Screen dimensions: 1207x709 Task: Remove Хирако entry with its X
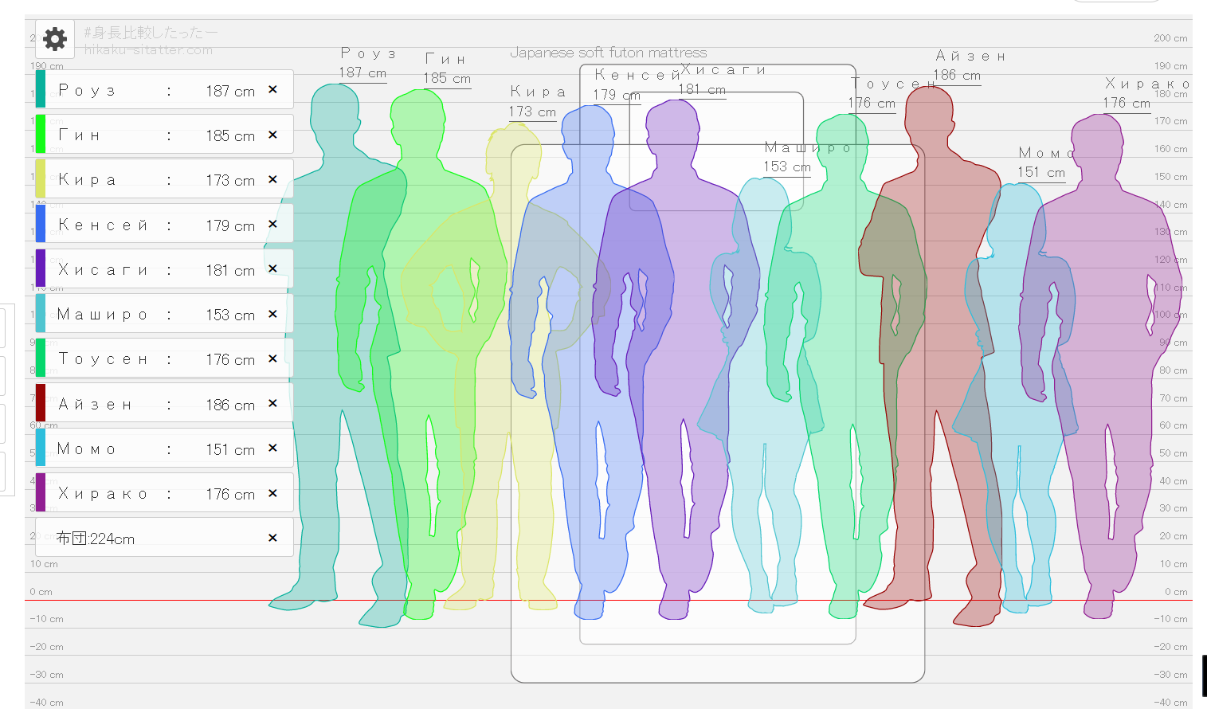(272, 493)
